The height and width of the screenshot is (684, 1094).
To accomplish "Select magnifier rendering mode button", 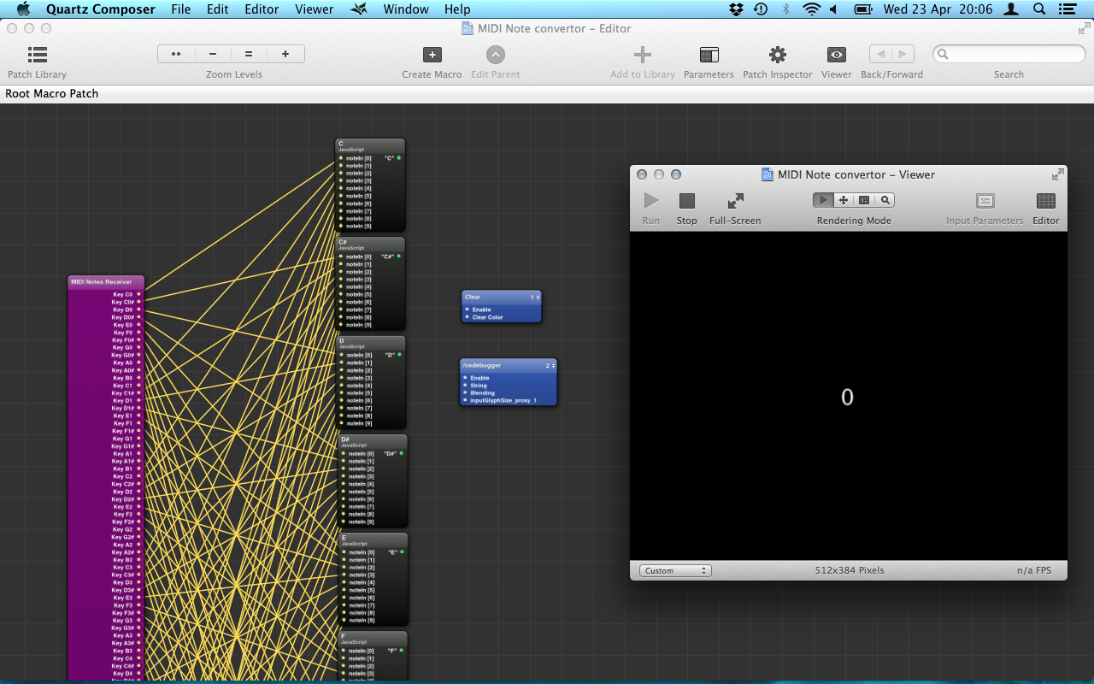I will [x=885, y=200].
